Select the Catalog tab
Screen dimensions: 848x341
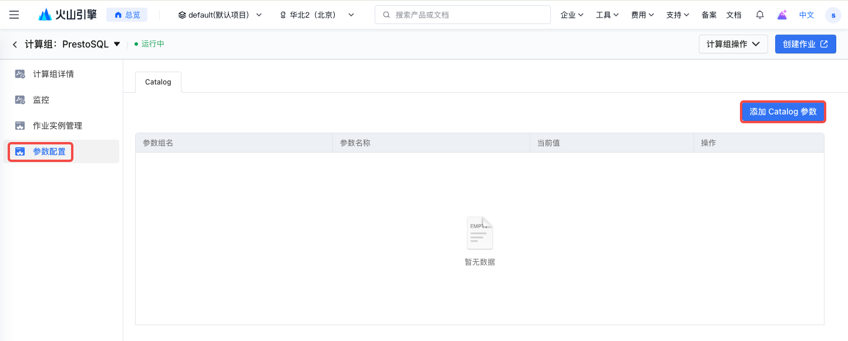pos(158,82)
